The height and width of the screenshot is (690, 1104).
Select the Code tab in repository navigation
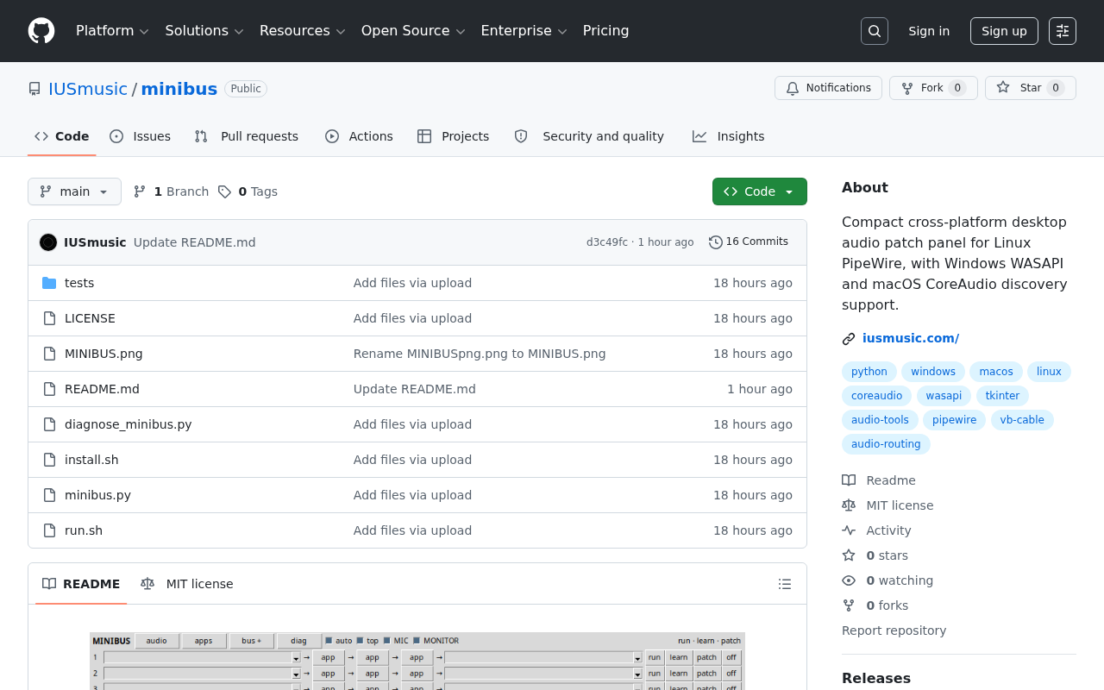62,136
